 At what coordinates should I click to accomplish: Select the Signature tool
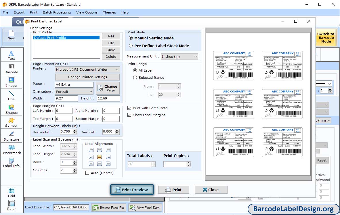click(11, 136)
